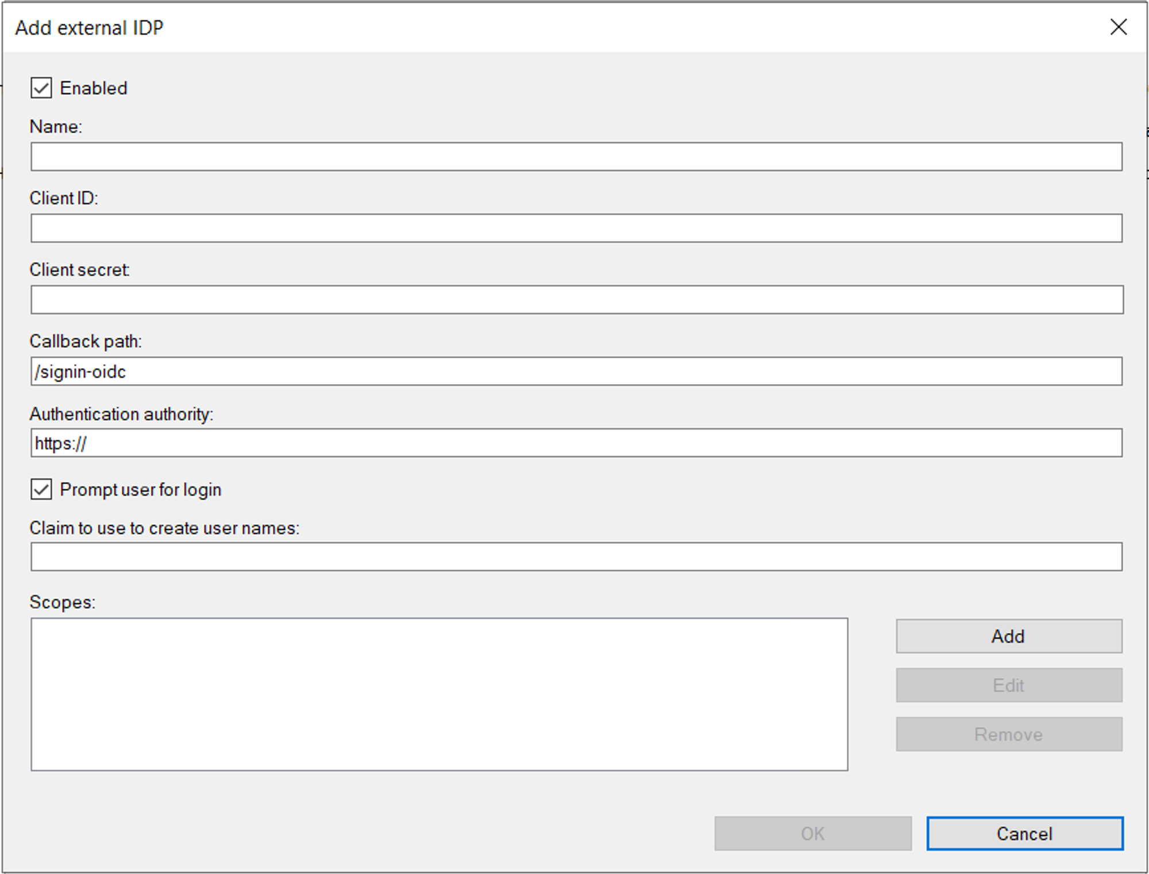Enable the Enabled checkbox
Image resolution: width=1149 pixels, height=874 pixels.
pyautogui.click(x=41, y=87)
